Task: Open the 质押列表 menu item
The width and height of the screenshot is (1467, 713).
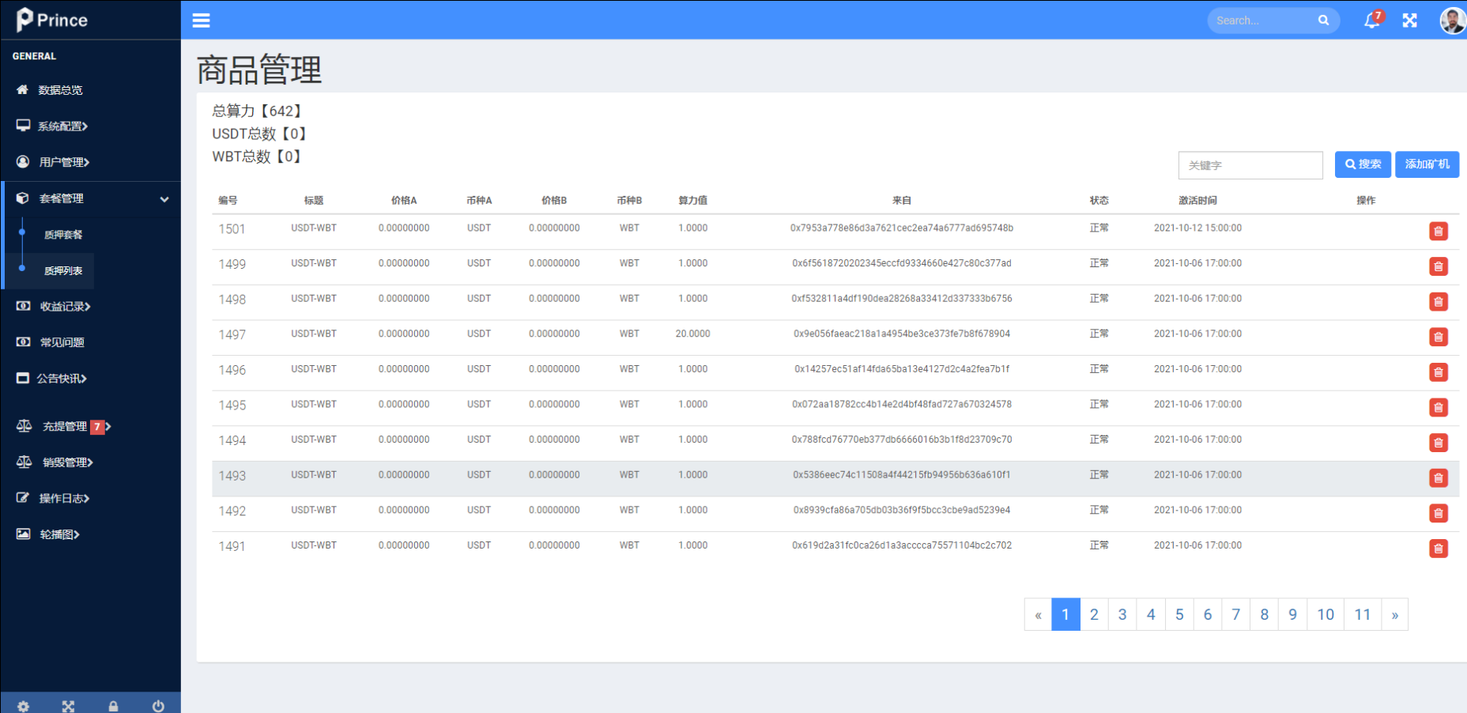Action: pos(63,270)
